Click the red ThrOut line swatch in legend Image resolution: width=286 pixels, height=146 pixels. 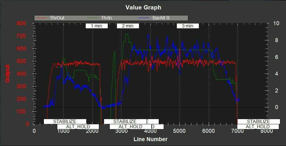tap(42, 18)
